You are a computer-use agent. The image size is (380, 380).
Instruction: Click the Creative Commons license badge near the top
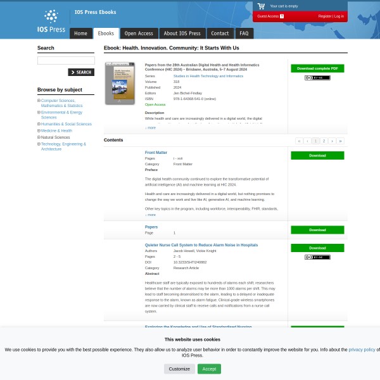coord(317,78)
